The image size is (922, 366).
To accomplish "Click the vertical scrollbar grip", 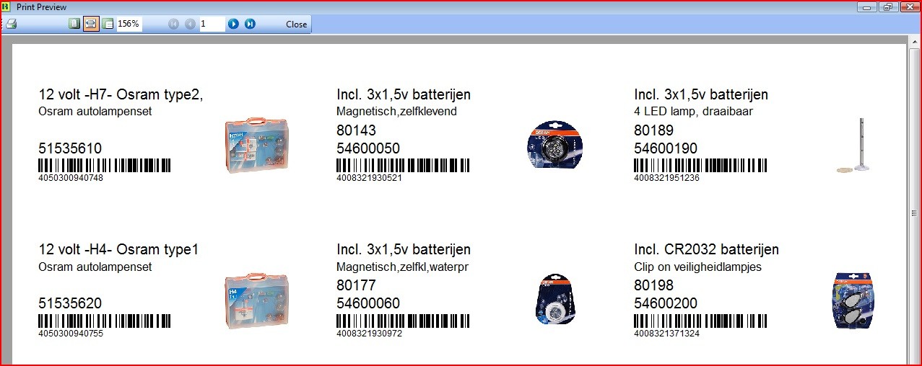I will pos(915,213).
